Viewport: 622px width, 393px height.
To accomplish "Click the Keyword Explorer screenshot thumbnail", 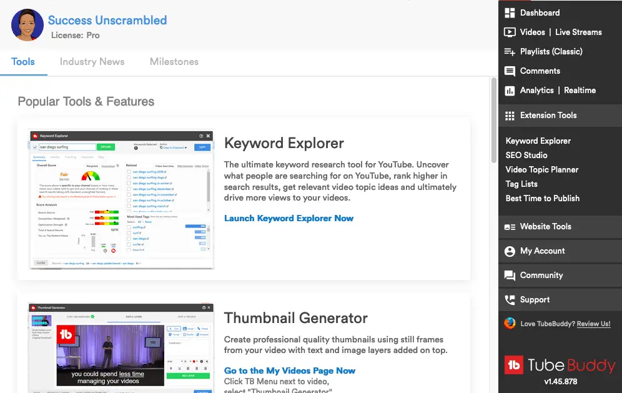I will 122,199.
